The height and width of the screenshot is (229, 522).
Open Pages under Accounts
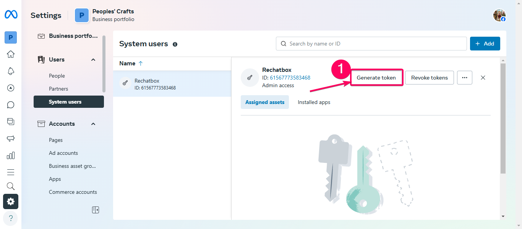(x=56, y=140)
